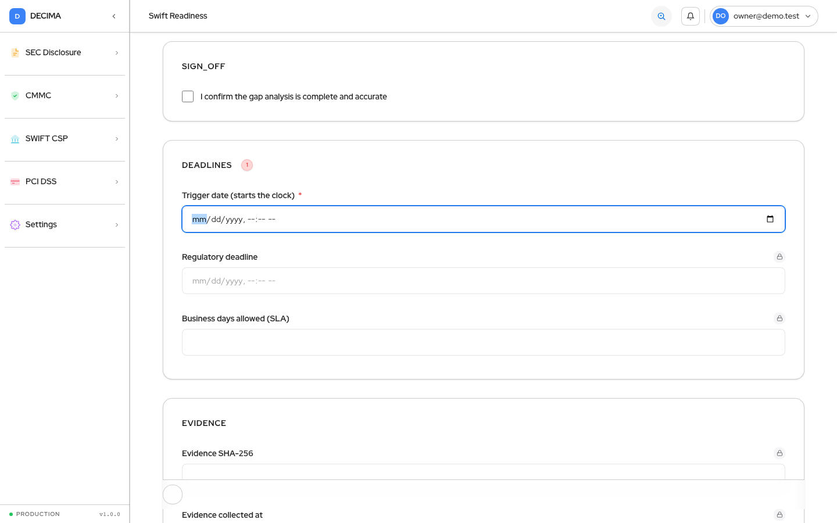Click the DECIMA brand name
Image resolution: width=837 pixels, height=523 pixels.
45,16
